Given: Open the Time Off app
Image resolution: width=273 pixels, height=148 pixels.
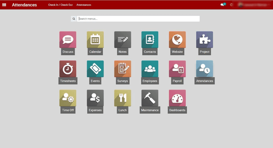Looking at the screenshot, I should pyautogui.click(x=68, y=98).
